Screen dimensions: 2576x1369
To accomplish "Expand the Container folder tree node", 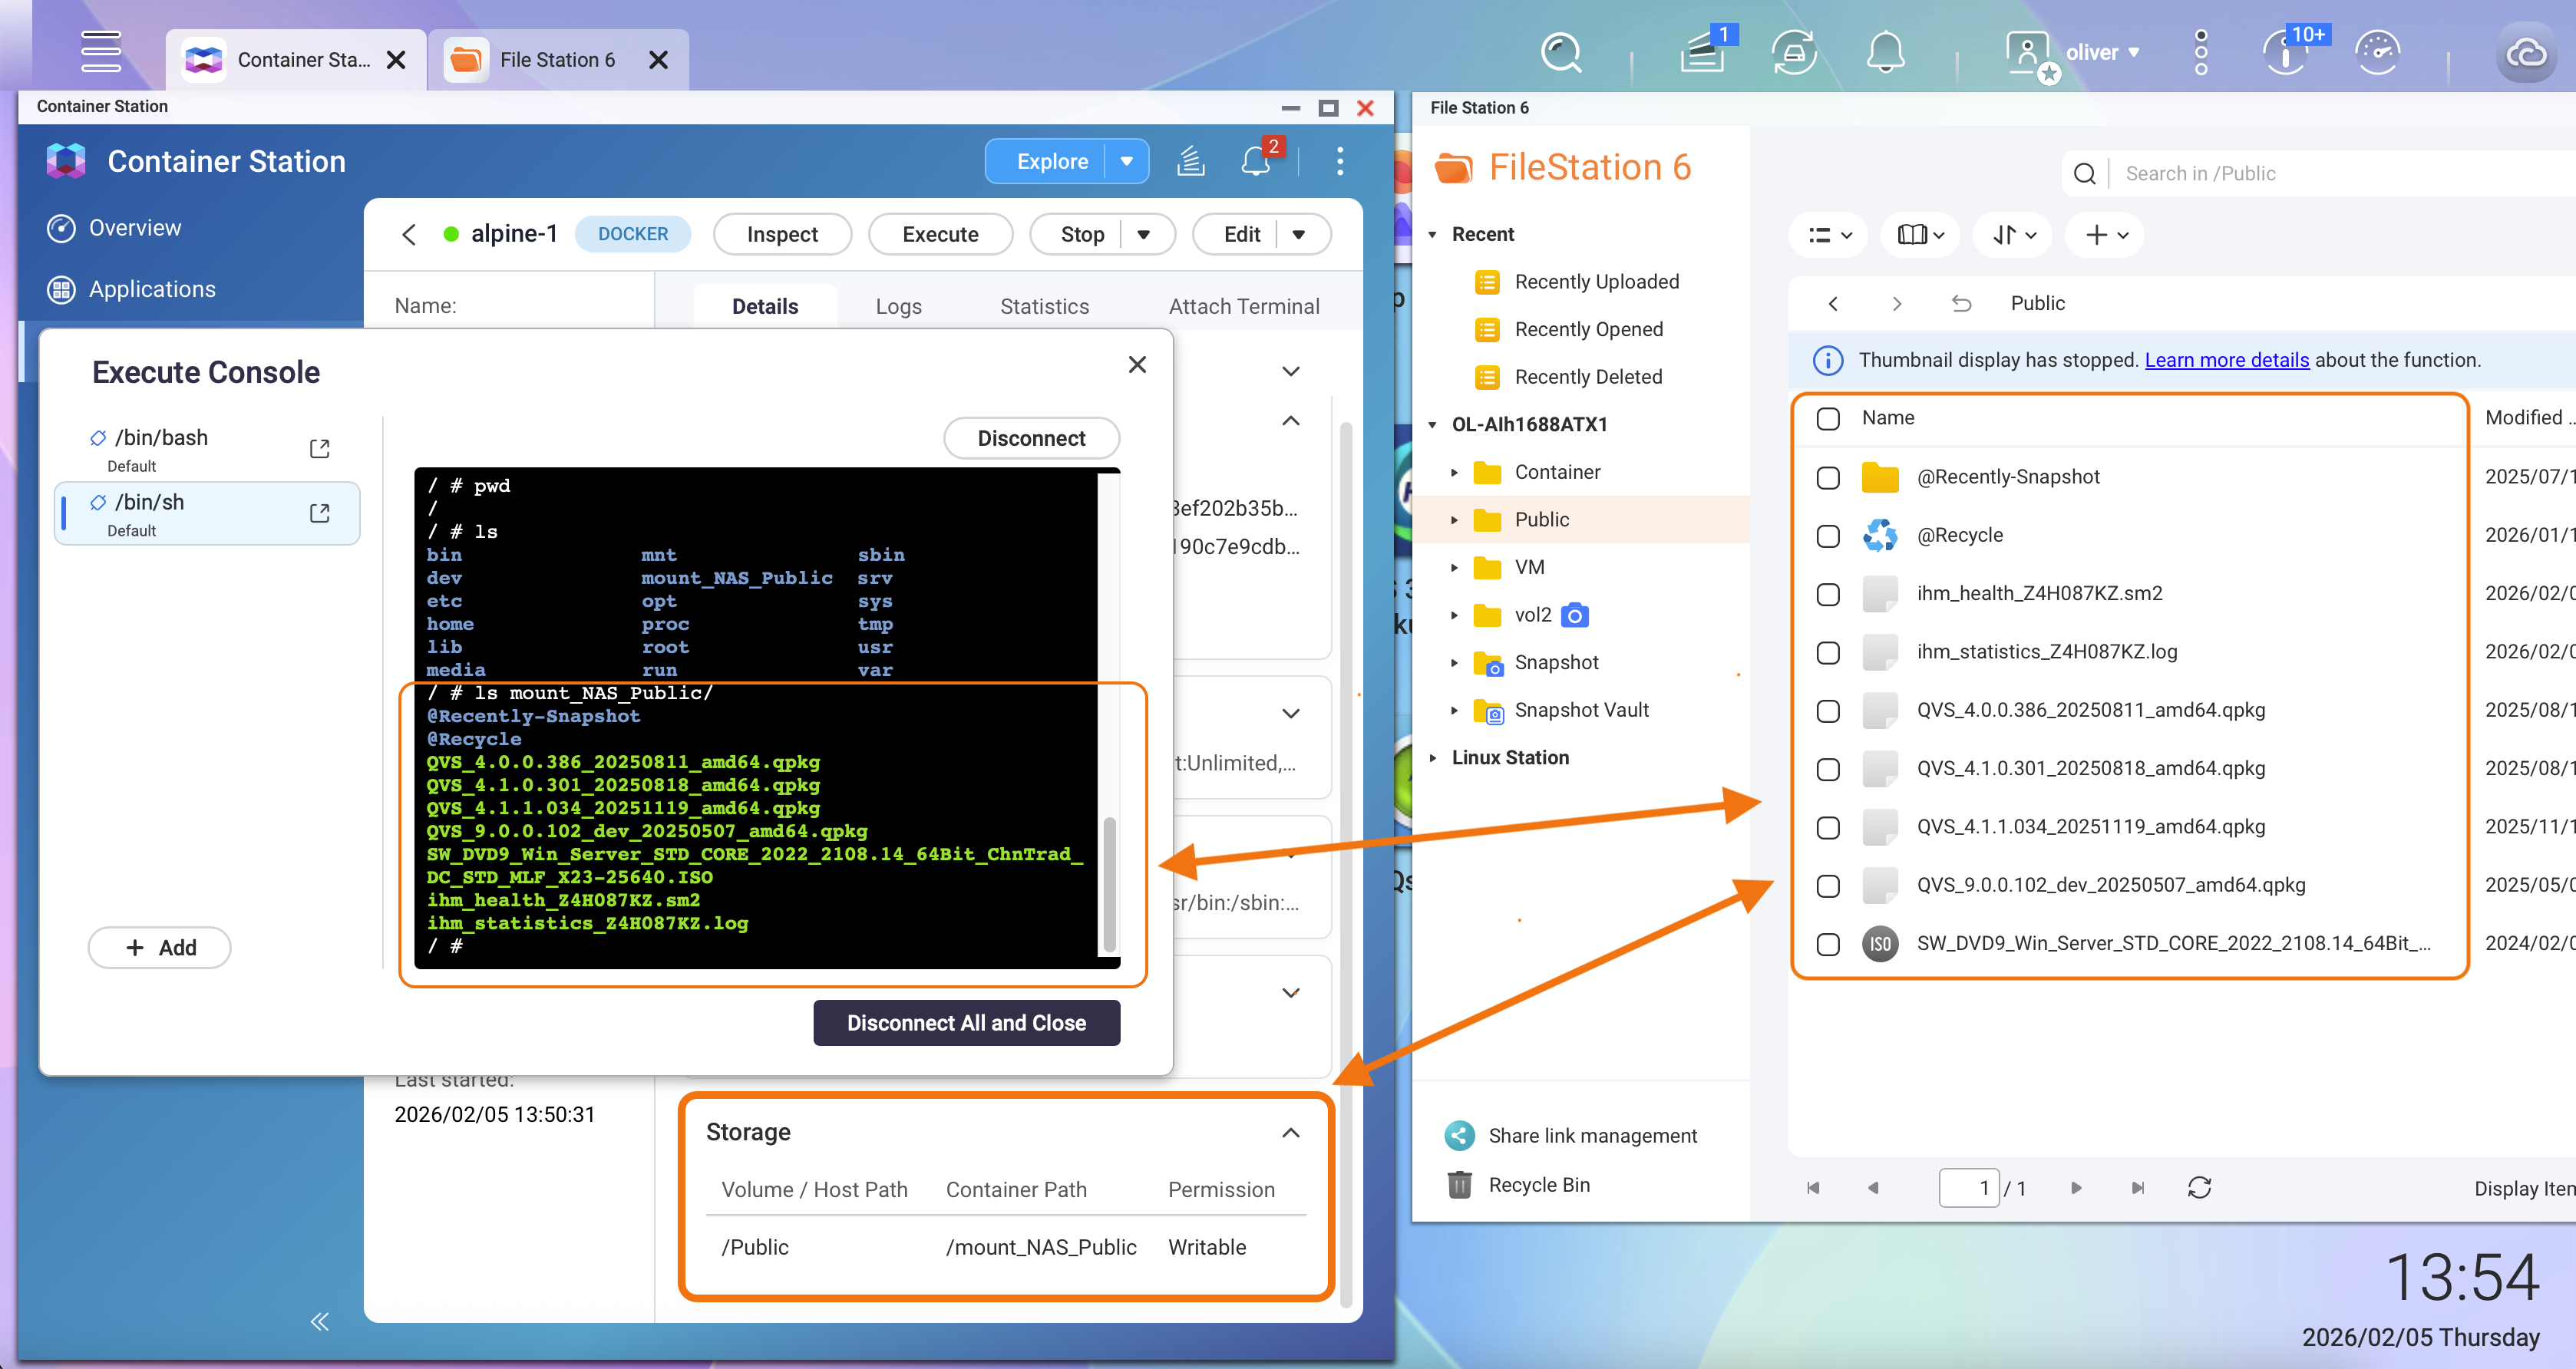I will [1454, 472].
